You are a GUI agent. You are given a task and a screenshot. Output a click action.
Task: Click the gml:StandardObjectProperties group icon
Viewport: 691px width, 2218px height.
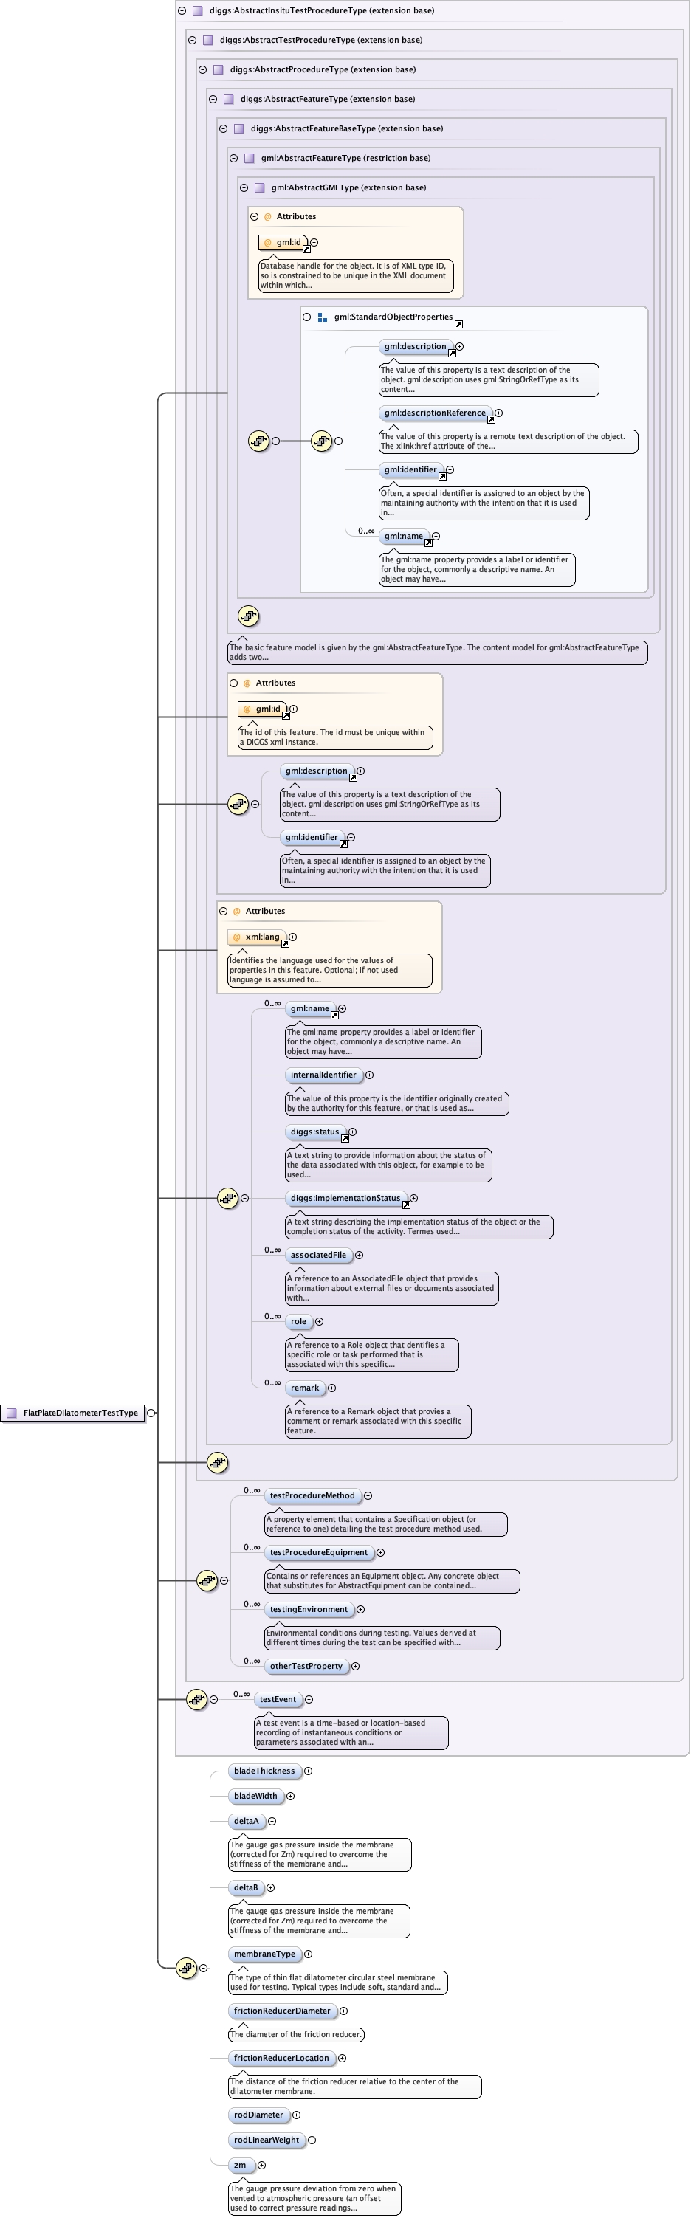(x=322, y=317)
